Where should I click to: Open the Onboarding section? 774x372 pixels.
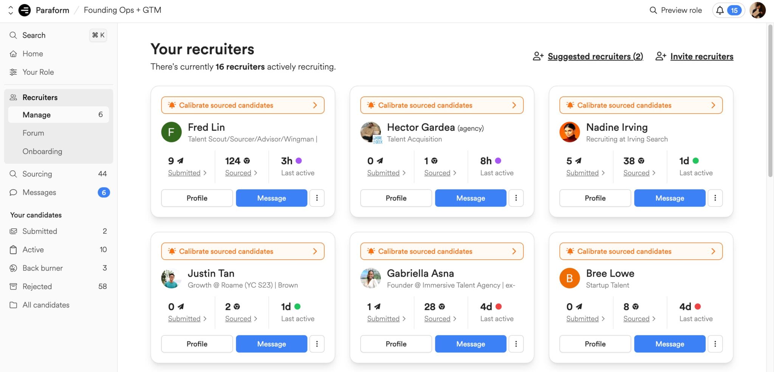42,151
